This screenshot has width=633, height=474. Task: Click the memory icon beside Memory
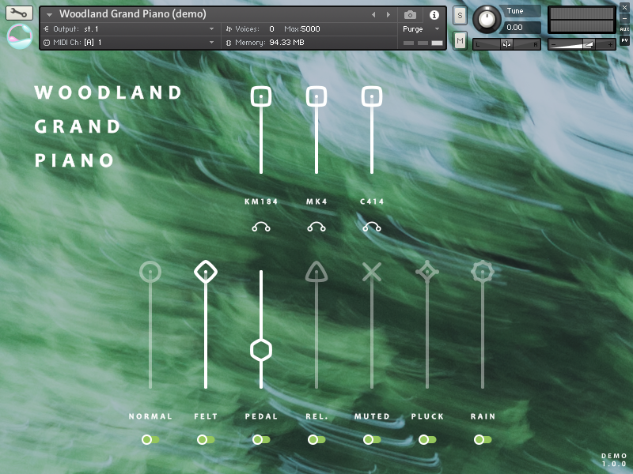point(229,43)
